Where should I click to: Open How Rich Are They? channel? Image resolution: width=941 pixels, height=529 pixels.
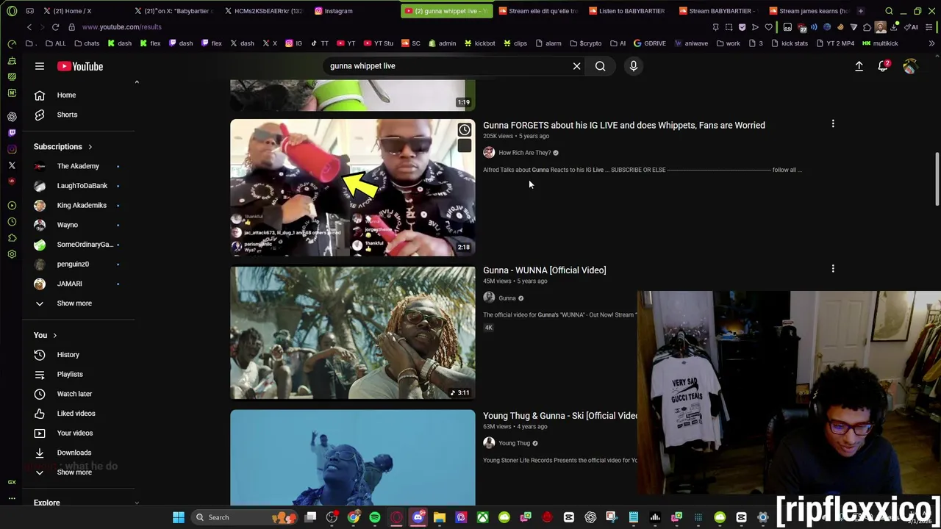tap(524, 153)
